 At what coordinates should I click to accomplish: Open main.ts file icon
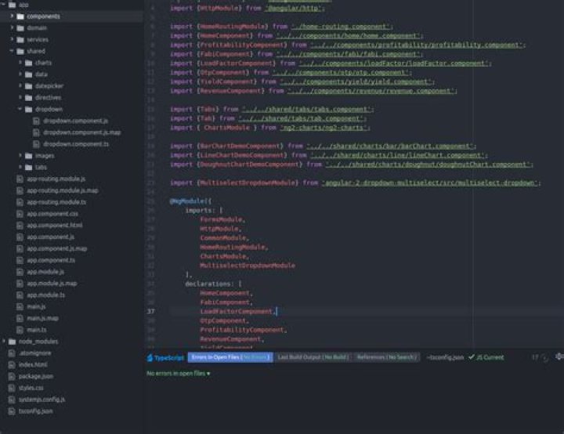tap(20, 330)
